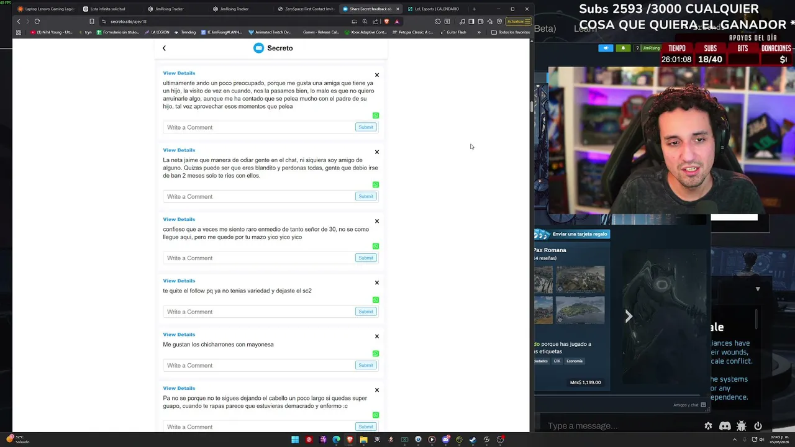Viewport: 795px width, 447px height.
Task: Focus comment field under the 'La neta jaime' secret
Action: pos(258,196)
